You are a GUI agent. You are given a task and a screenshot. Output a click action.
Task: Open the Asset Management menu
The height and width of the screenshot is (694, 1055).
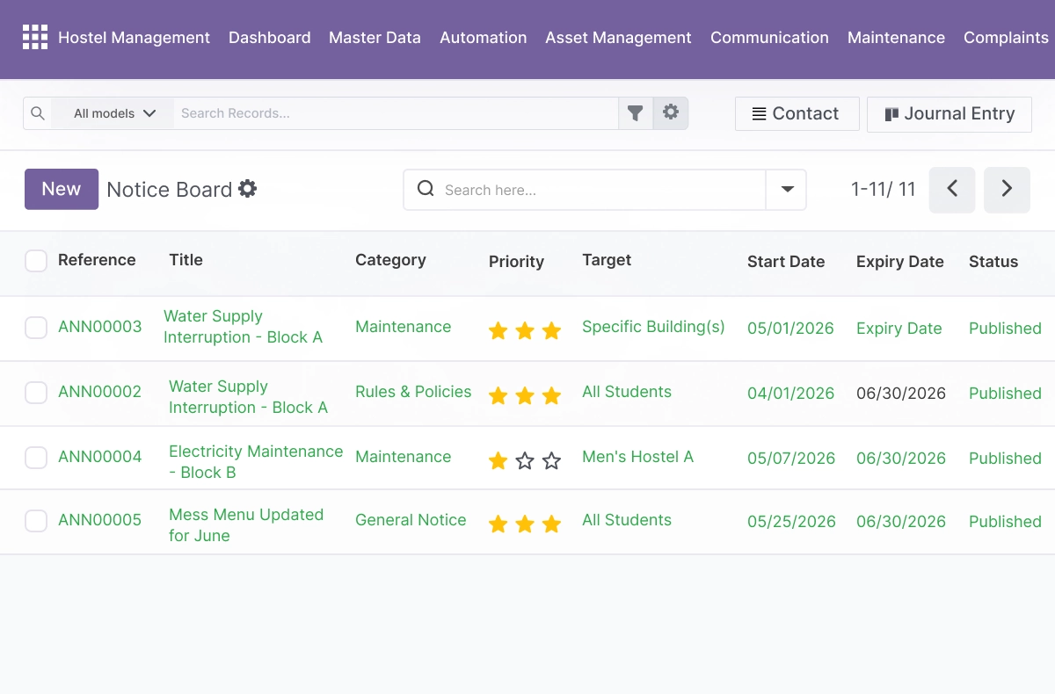619,38
